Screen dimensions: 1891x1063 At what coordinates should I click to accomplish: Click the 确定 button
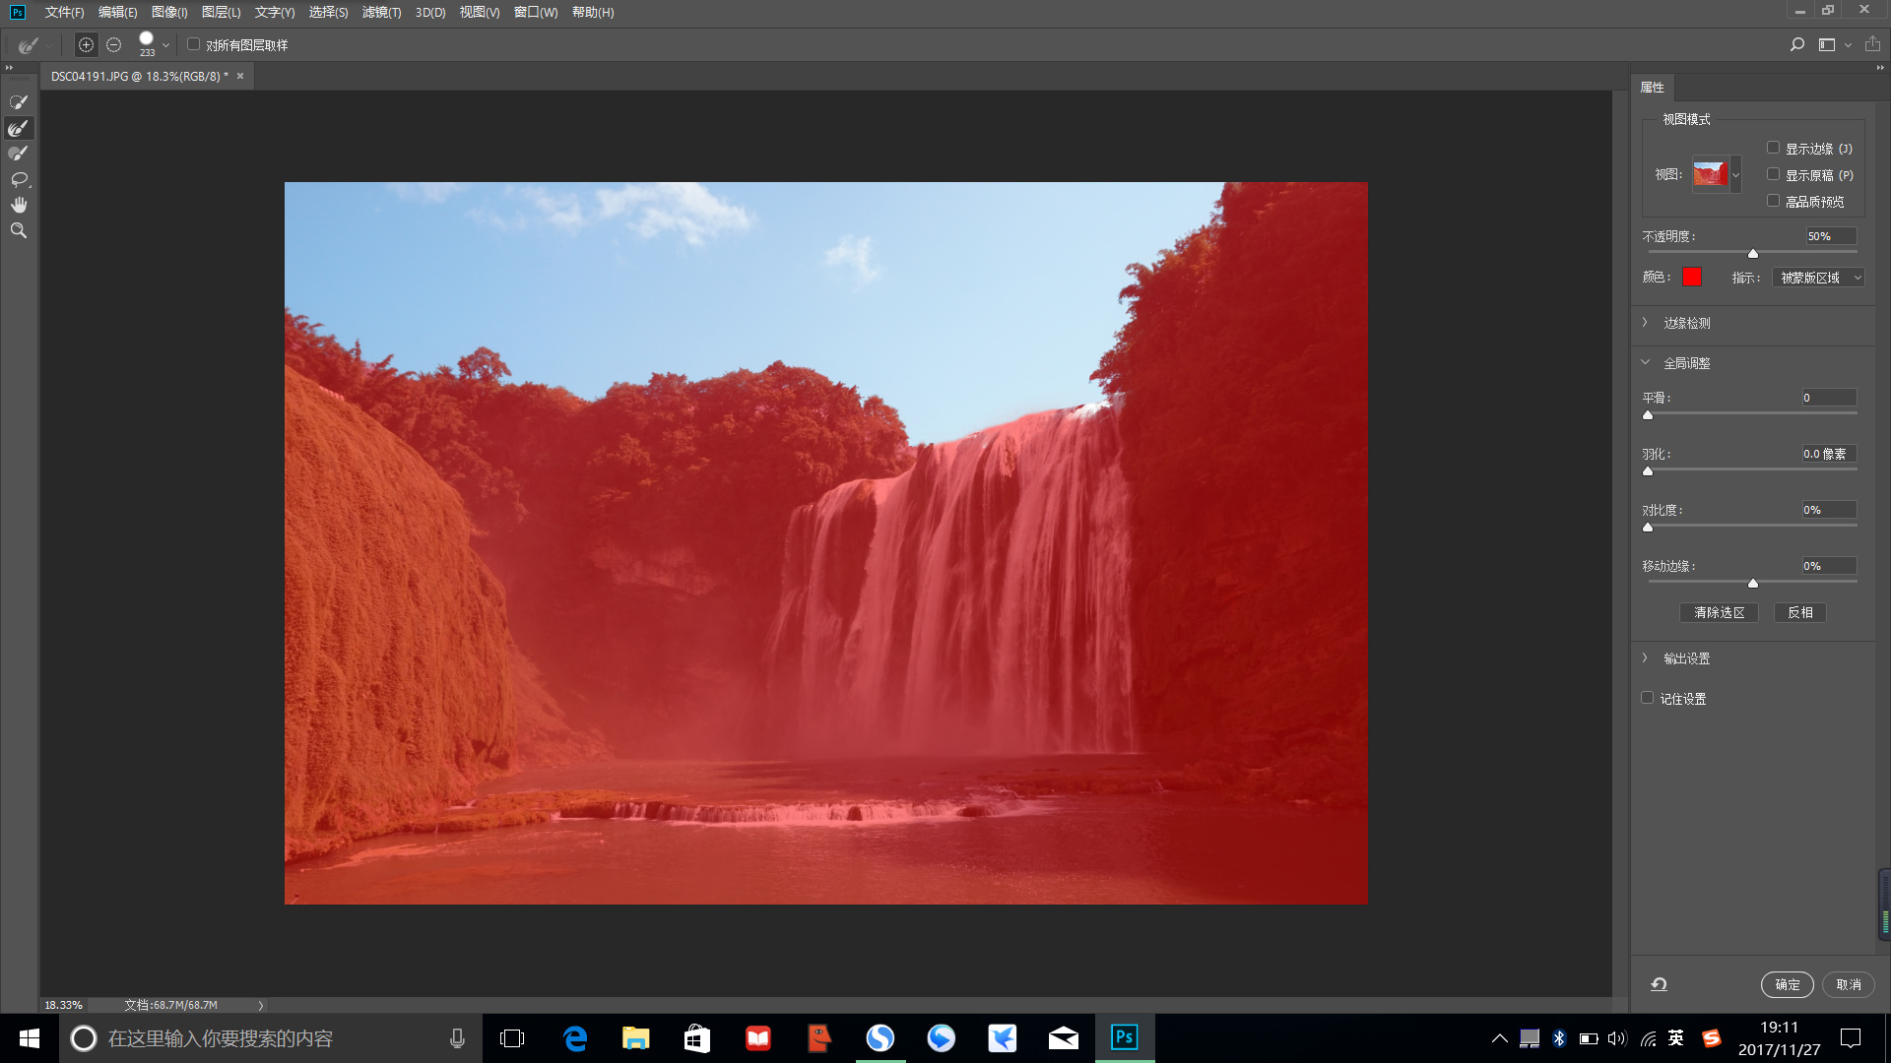click(x=1787, y=984)
